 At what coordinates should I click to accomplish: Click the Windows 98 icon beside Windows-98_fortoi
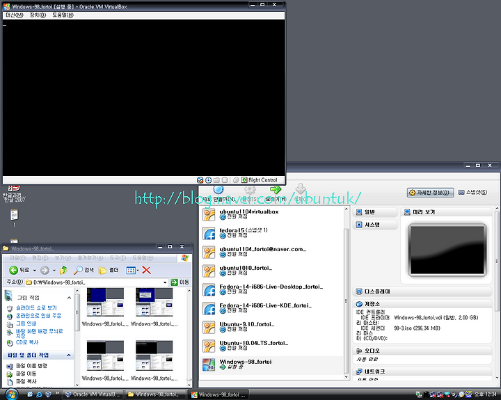point(209,365)
